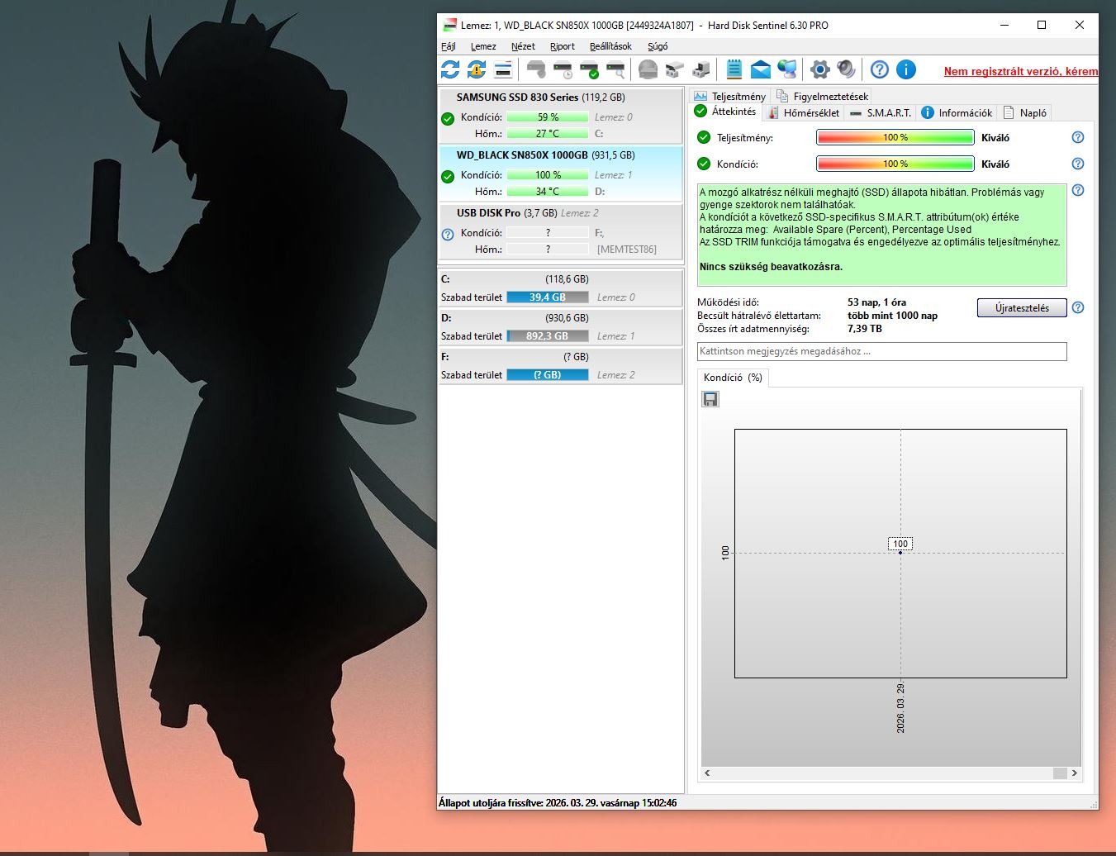The height and width of the screenshot is (856, 1116).
Task: Click the refresh icon with yellow warning sign
Action: pos(477,69)
